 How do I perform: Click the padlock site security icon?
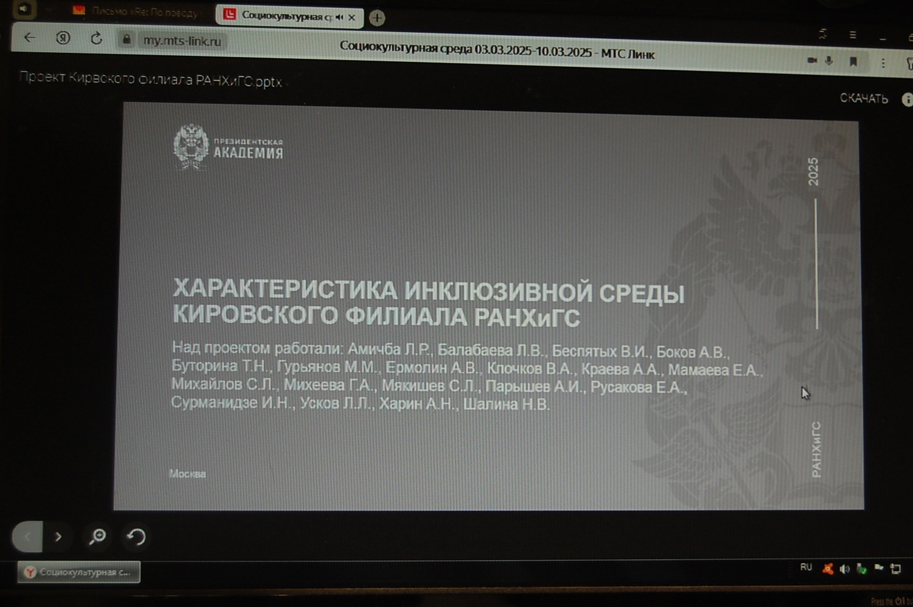126,40
